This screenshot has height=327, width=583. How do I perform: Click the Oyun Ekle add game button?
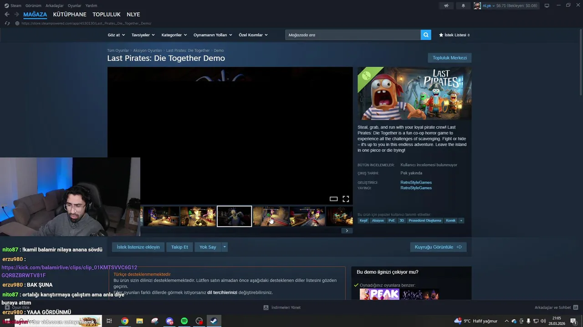point(17,307)
